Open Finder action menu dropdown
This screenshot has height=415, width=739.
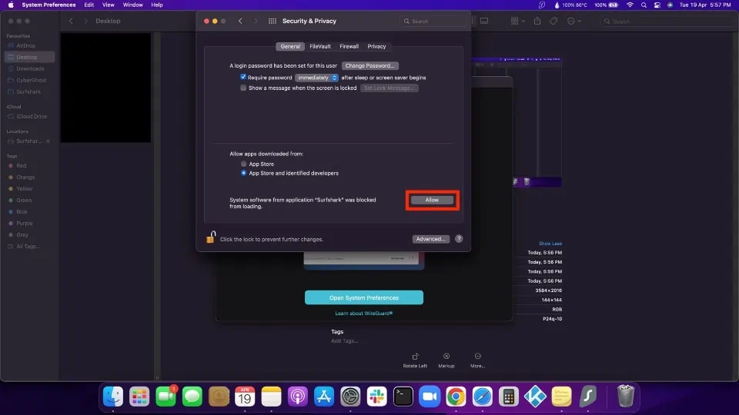point(574,22)
